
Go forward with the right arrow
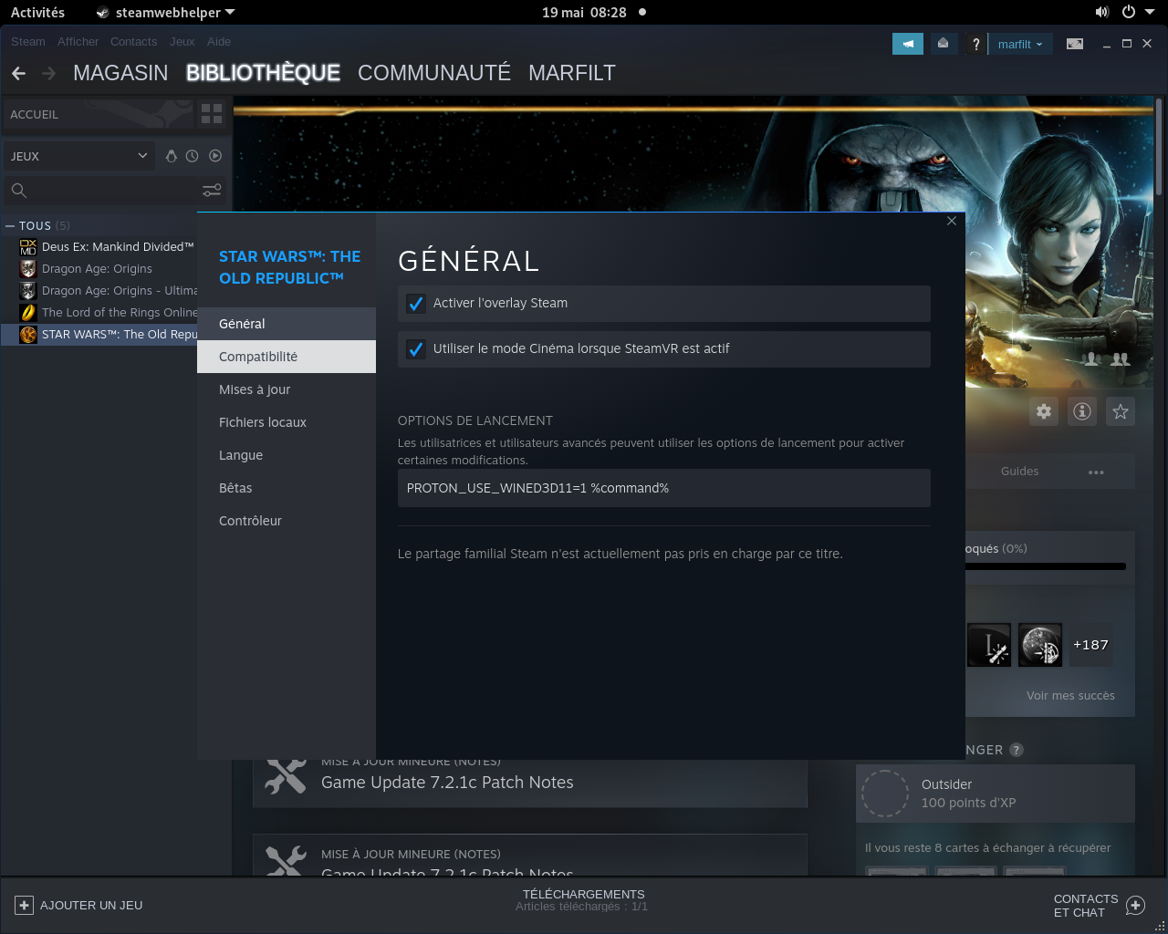(x=48, y=73)
